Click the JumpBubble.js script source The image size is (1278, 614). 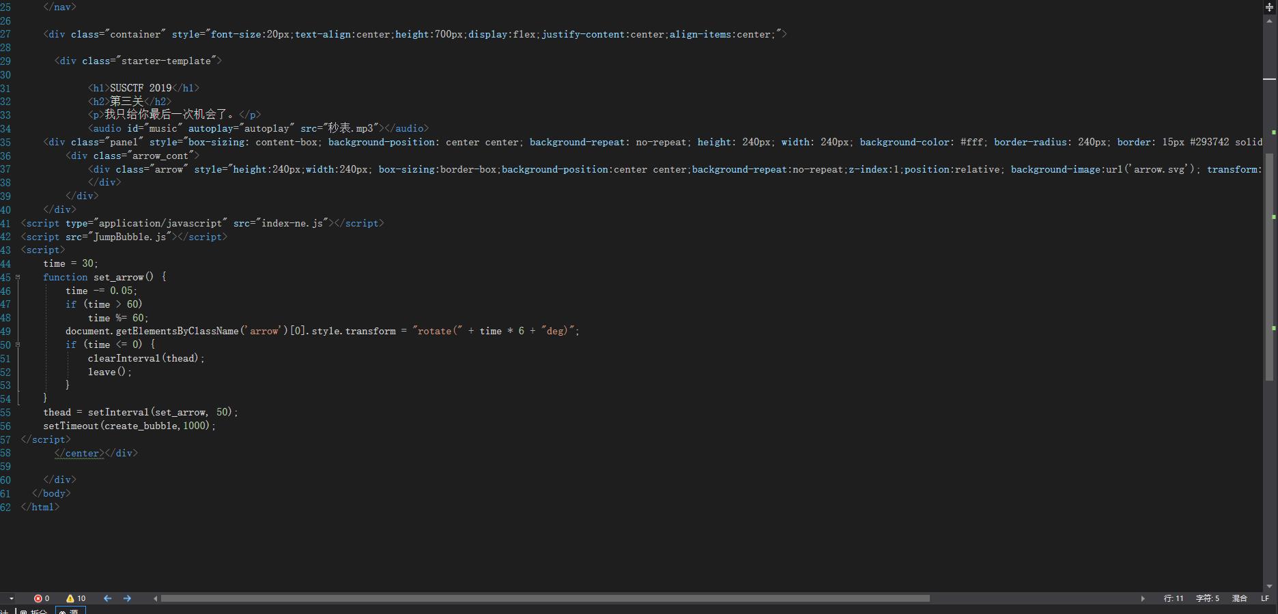tap(130, 237)
